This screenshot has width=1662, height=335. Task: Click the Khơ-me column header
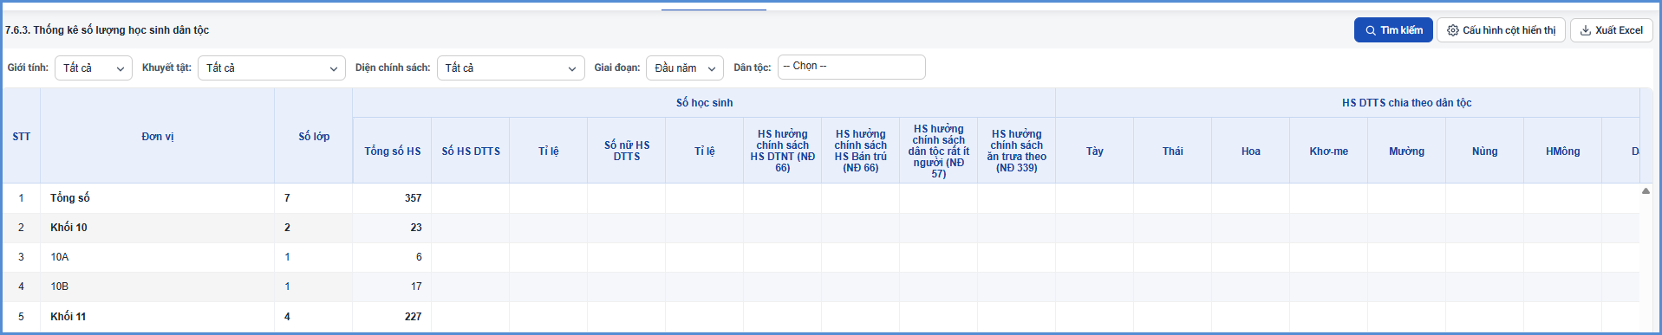click(1329, 151)
